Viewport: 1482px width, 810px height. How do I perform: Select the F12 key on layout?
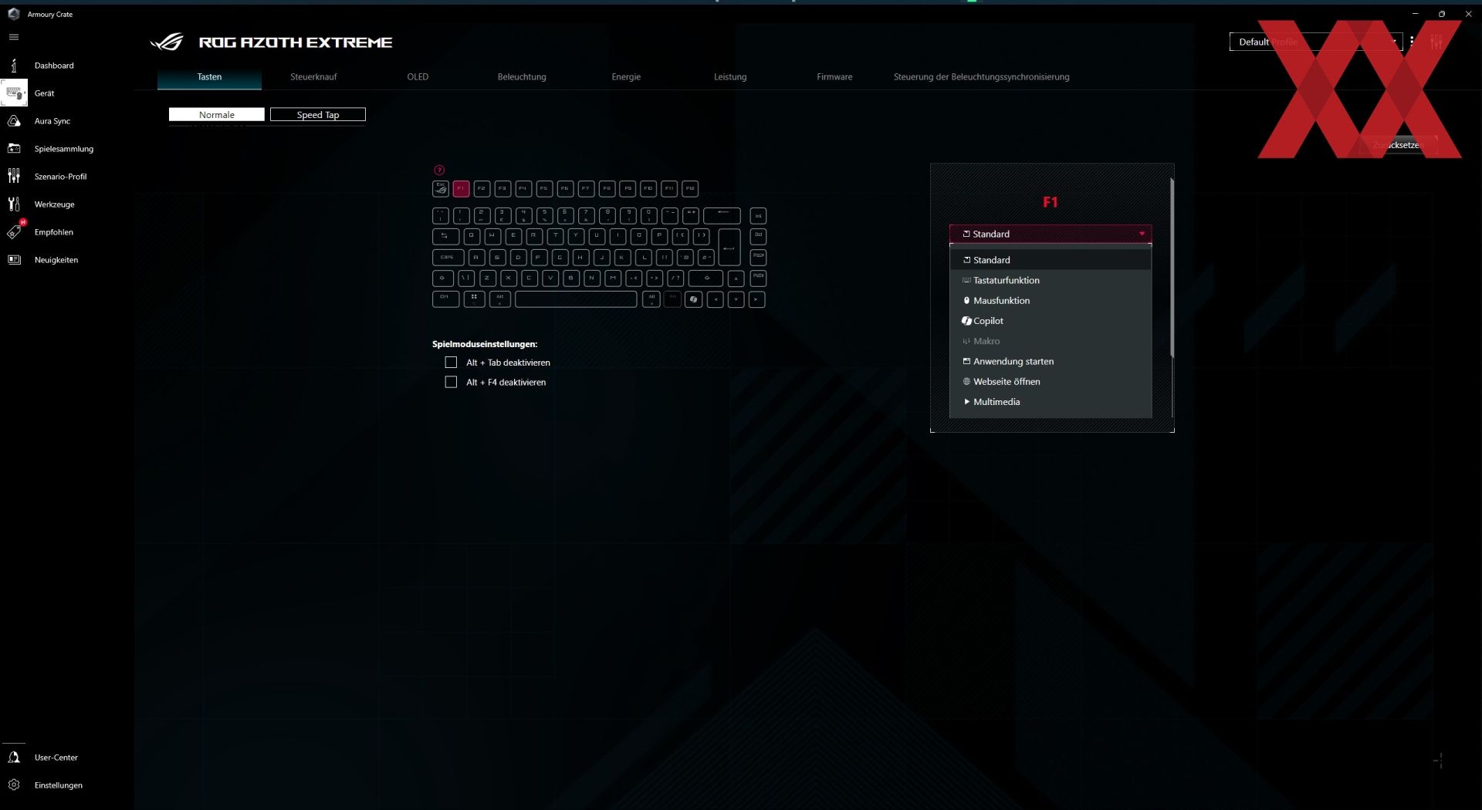point(690,188)
